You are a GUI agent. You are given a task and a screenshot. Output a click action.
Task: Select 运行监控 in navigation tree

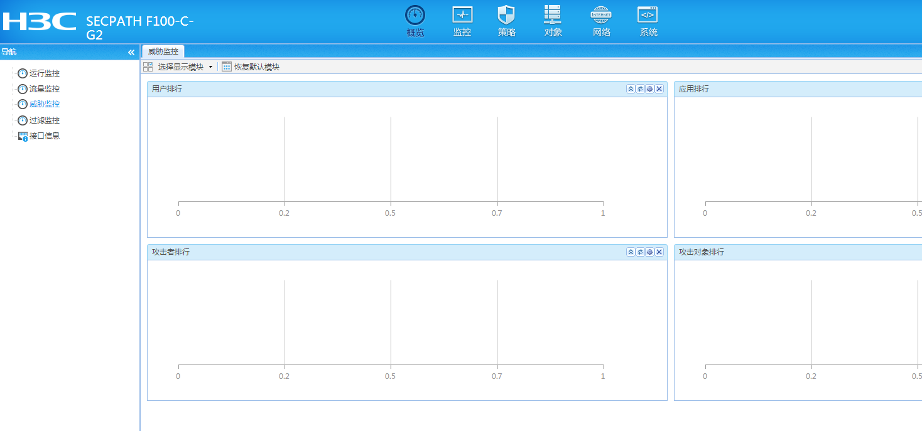tap(44, 73)
